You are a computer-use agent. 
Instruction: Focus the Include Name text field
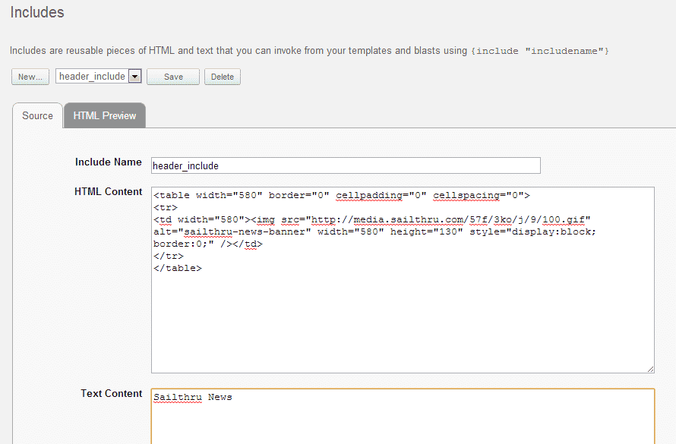pyautogui.click(x=346, y=165)
